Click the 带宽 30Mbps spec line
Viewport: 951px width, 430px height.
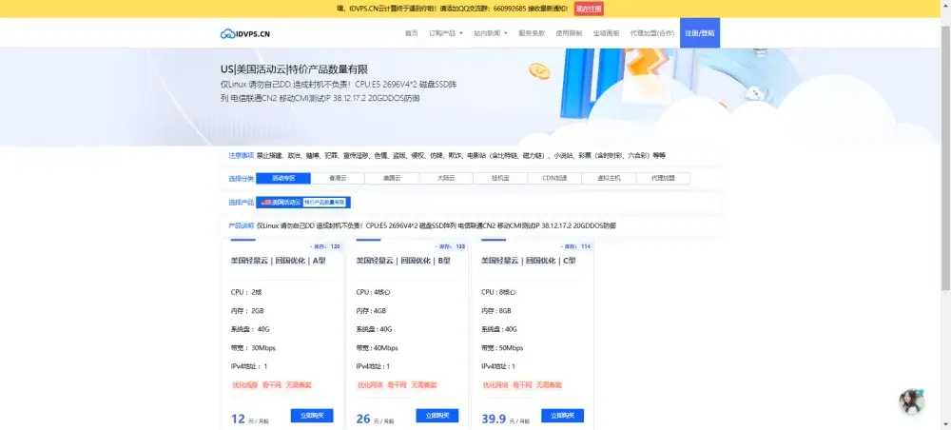click(x=253, y=348)
